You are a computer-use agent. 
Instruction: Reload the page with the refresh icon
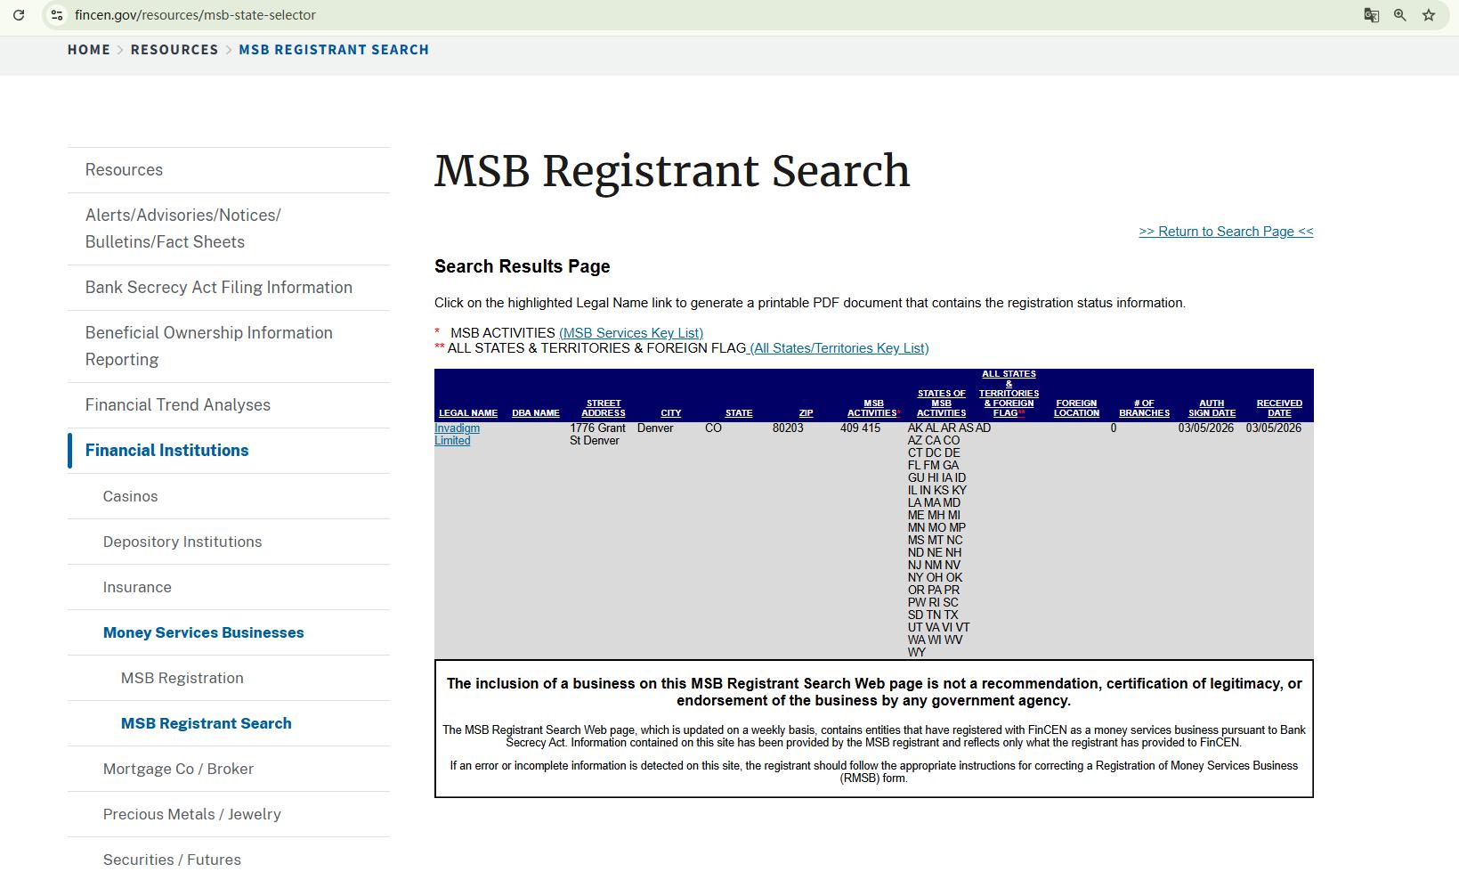(x=19, y=15)
